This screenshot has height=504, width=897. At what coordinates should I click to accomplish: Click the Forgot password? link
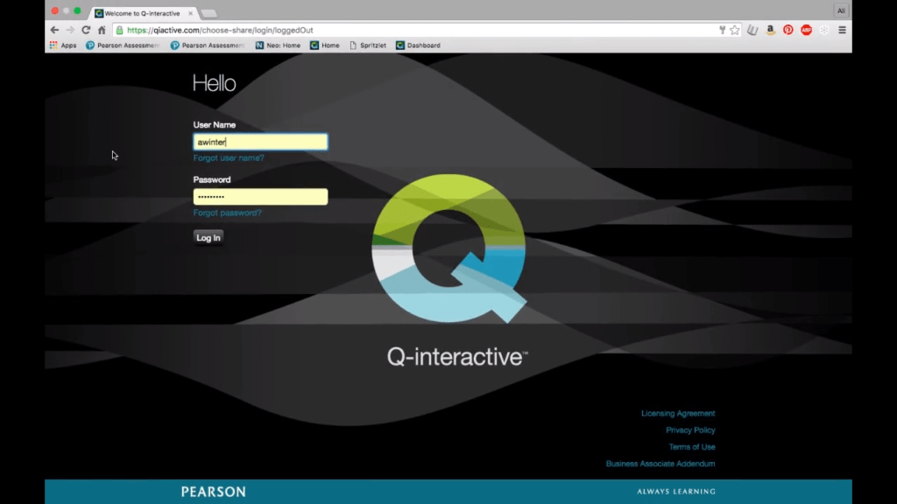227,213
